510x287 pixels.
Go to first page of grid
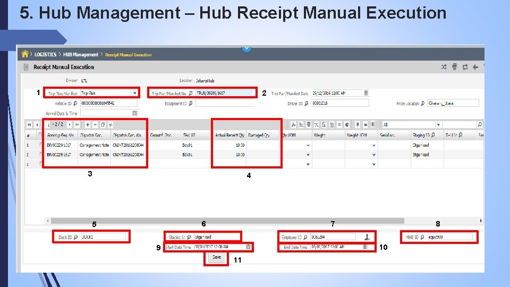pos(29,124)
